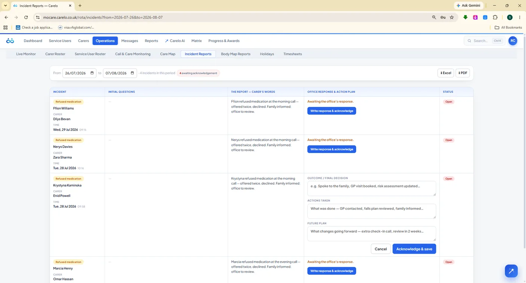The width and height of the screenshot is (526, 283).
Task: Click the 4 awaiting acknowledgement badge
Action: 198,73
